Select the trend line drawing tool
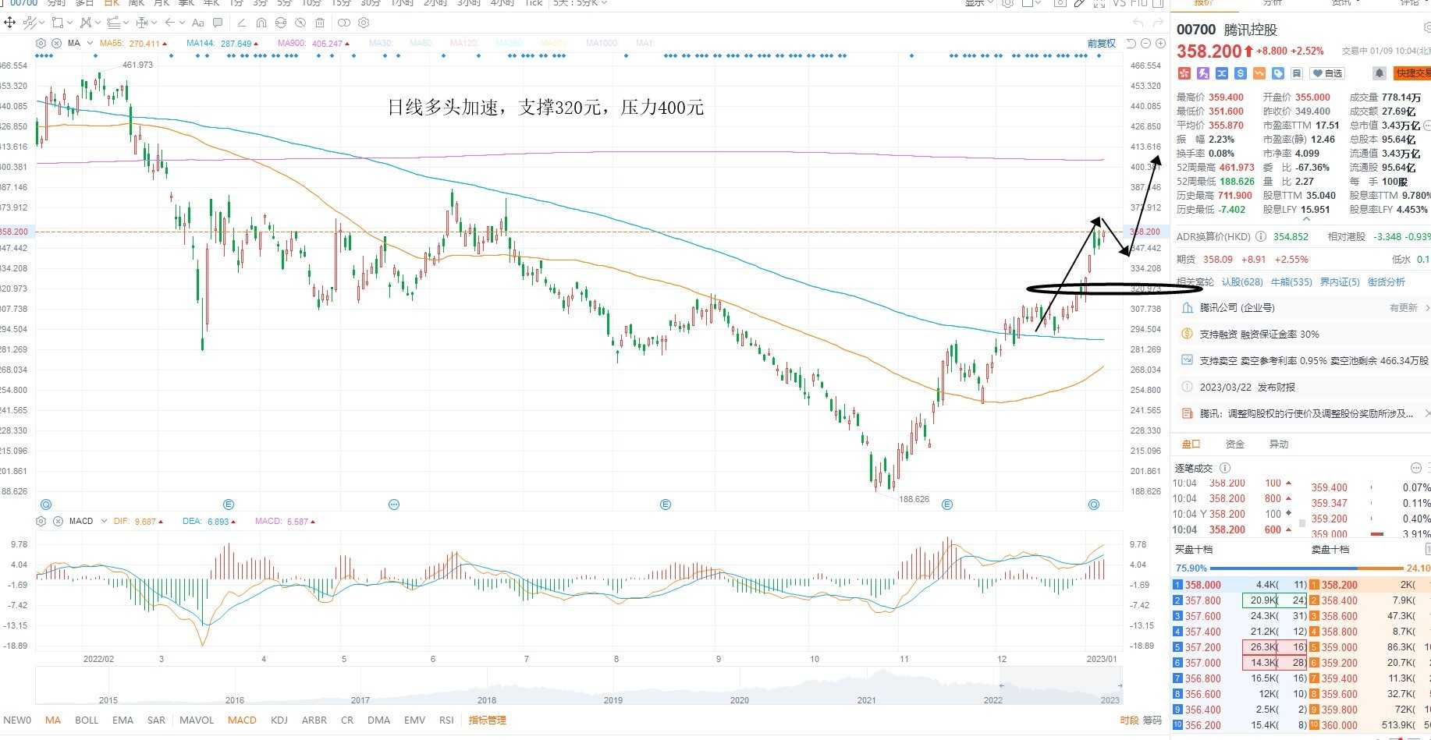 30,23
